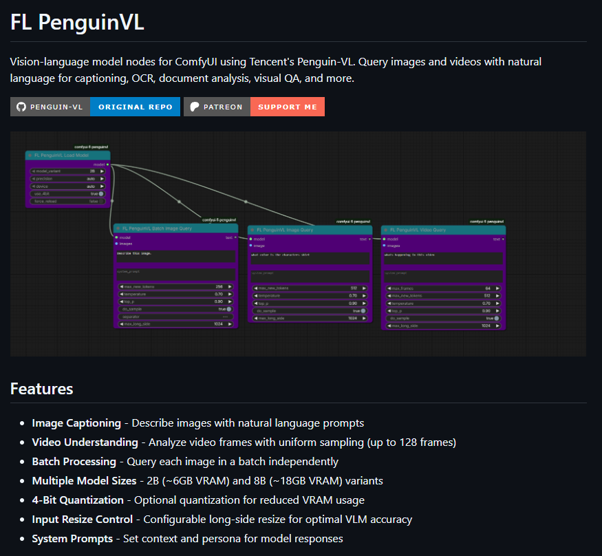This screenshot has width=602, height=556.
Task: Click top_p value in Image Query node
Action: (353, 303)
